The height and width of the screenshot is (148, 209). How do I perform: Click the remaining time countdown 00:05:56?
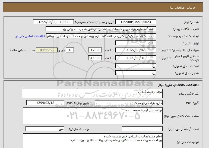click(x=47, y=50)
